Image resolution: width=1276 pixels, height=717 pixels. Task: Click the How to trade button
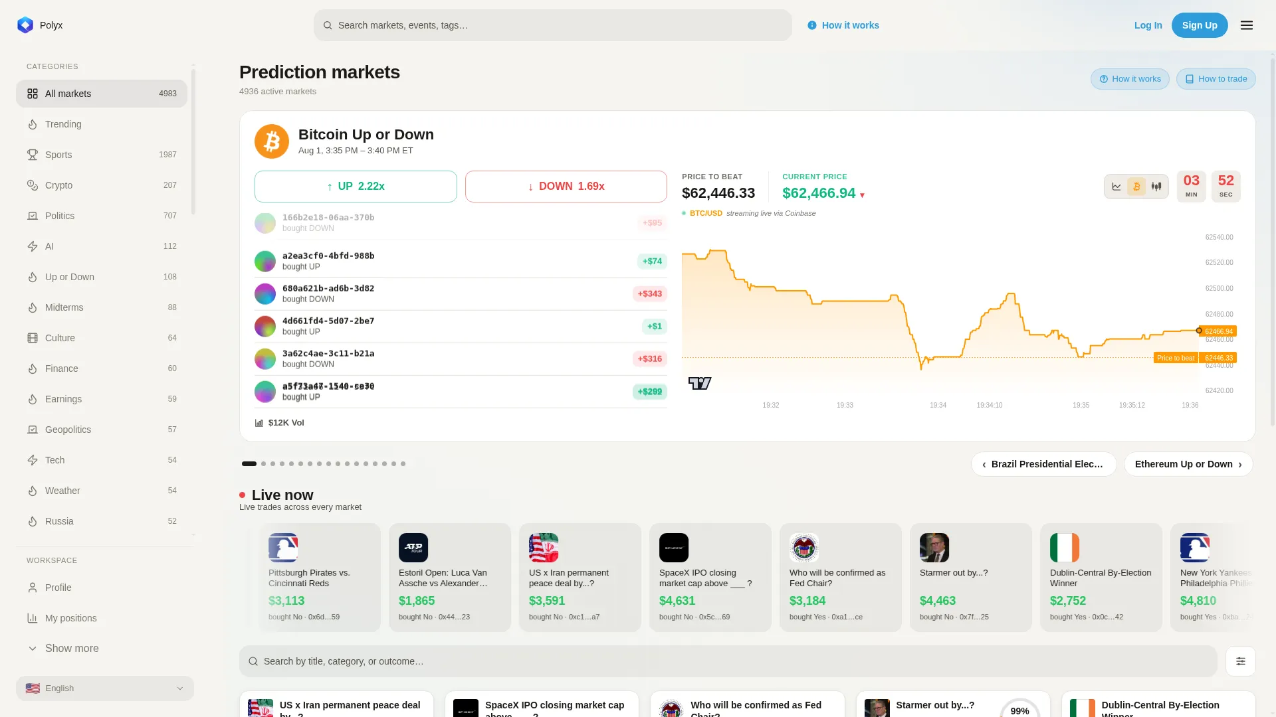1216,79
